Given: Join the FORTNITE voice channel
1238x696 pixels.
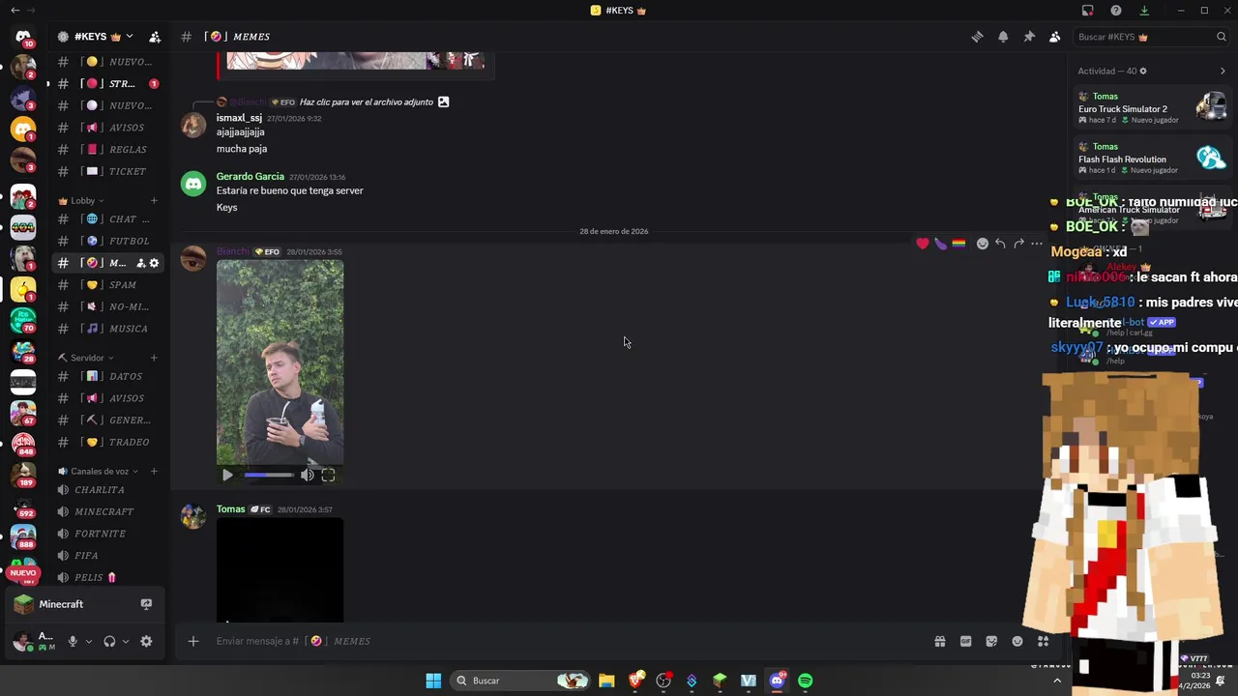Looking at the screenshot, I should 107,534.
